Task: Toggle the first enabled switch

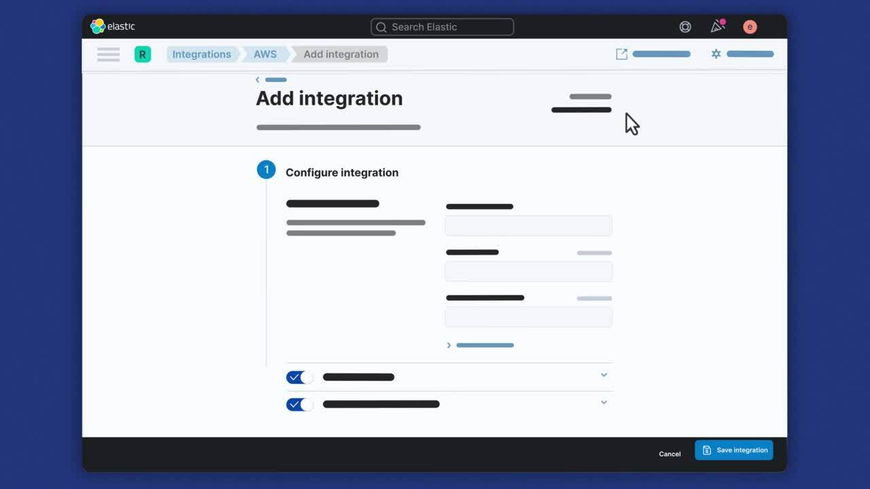Action: click(x=300, y=377)
